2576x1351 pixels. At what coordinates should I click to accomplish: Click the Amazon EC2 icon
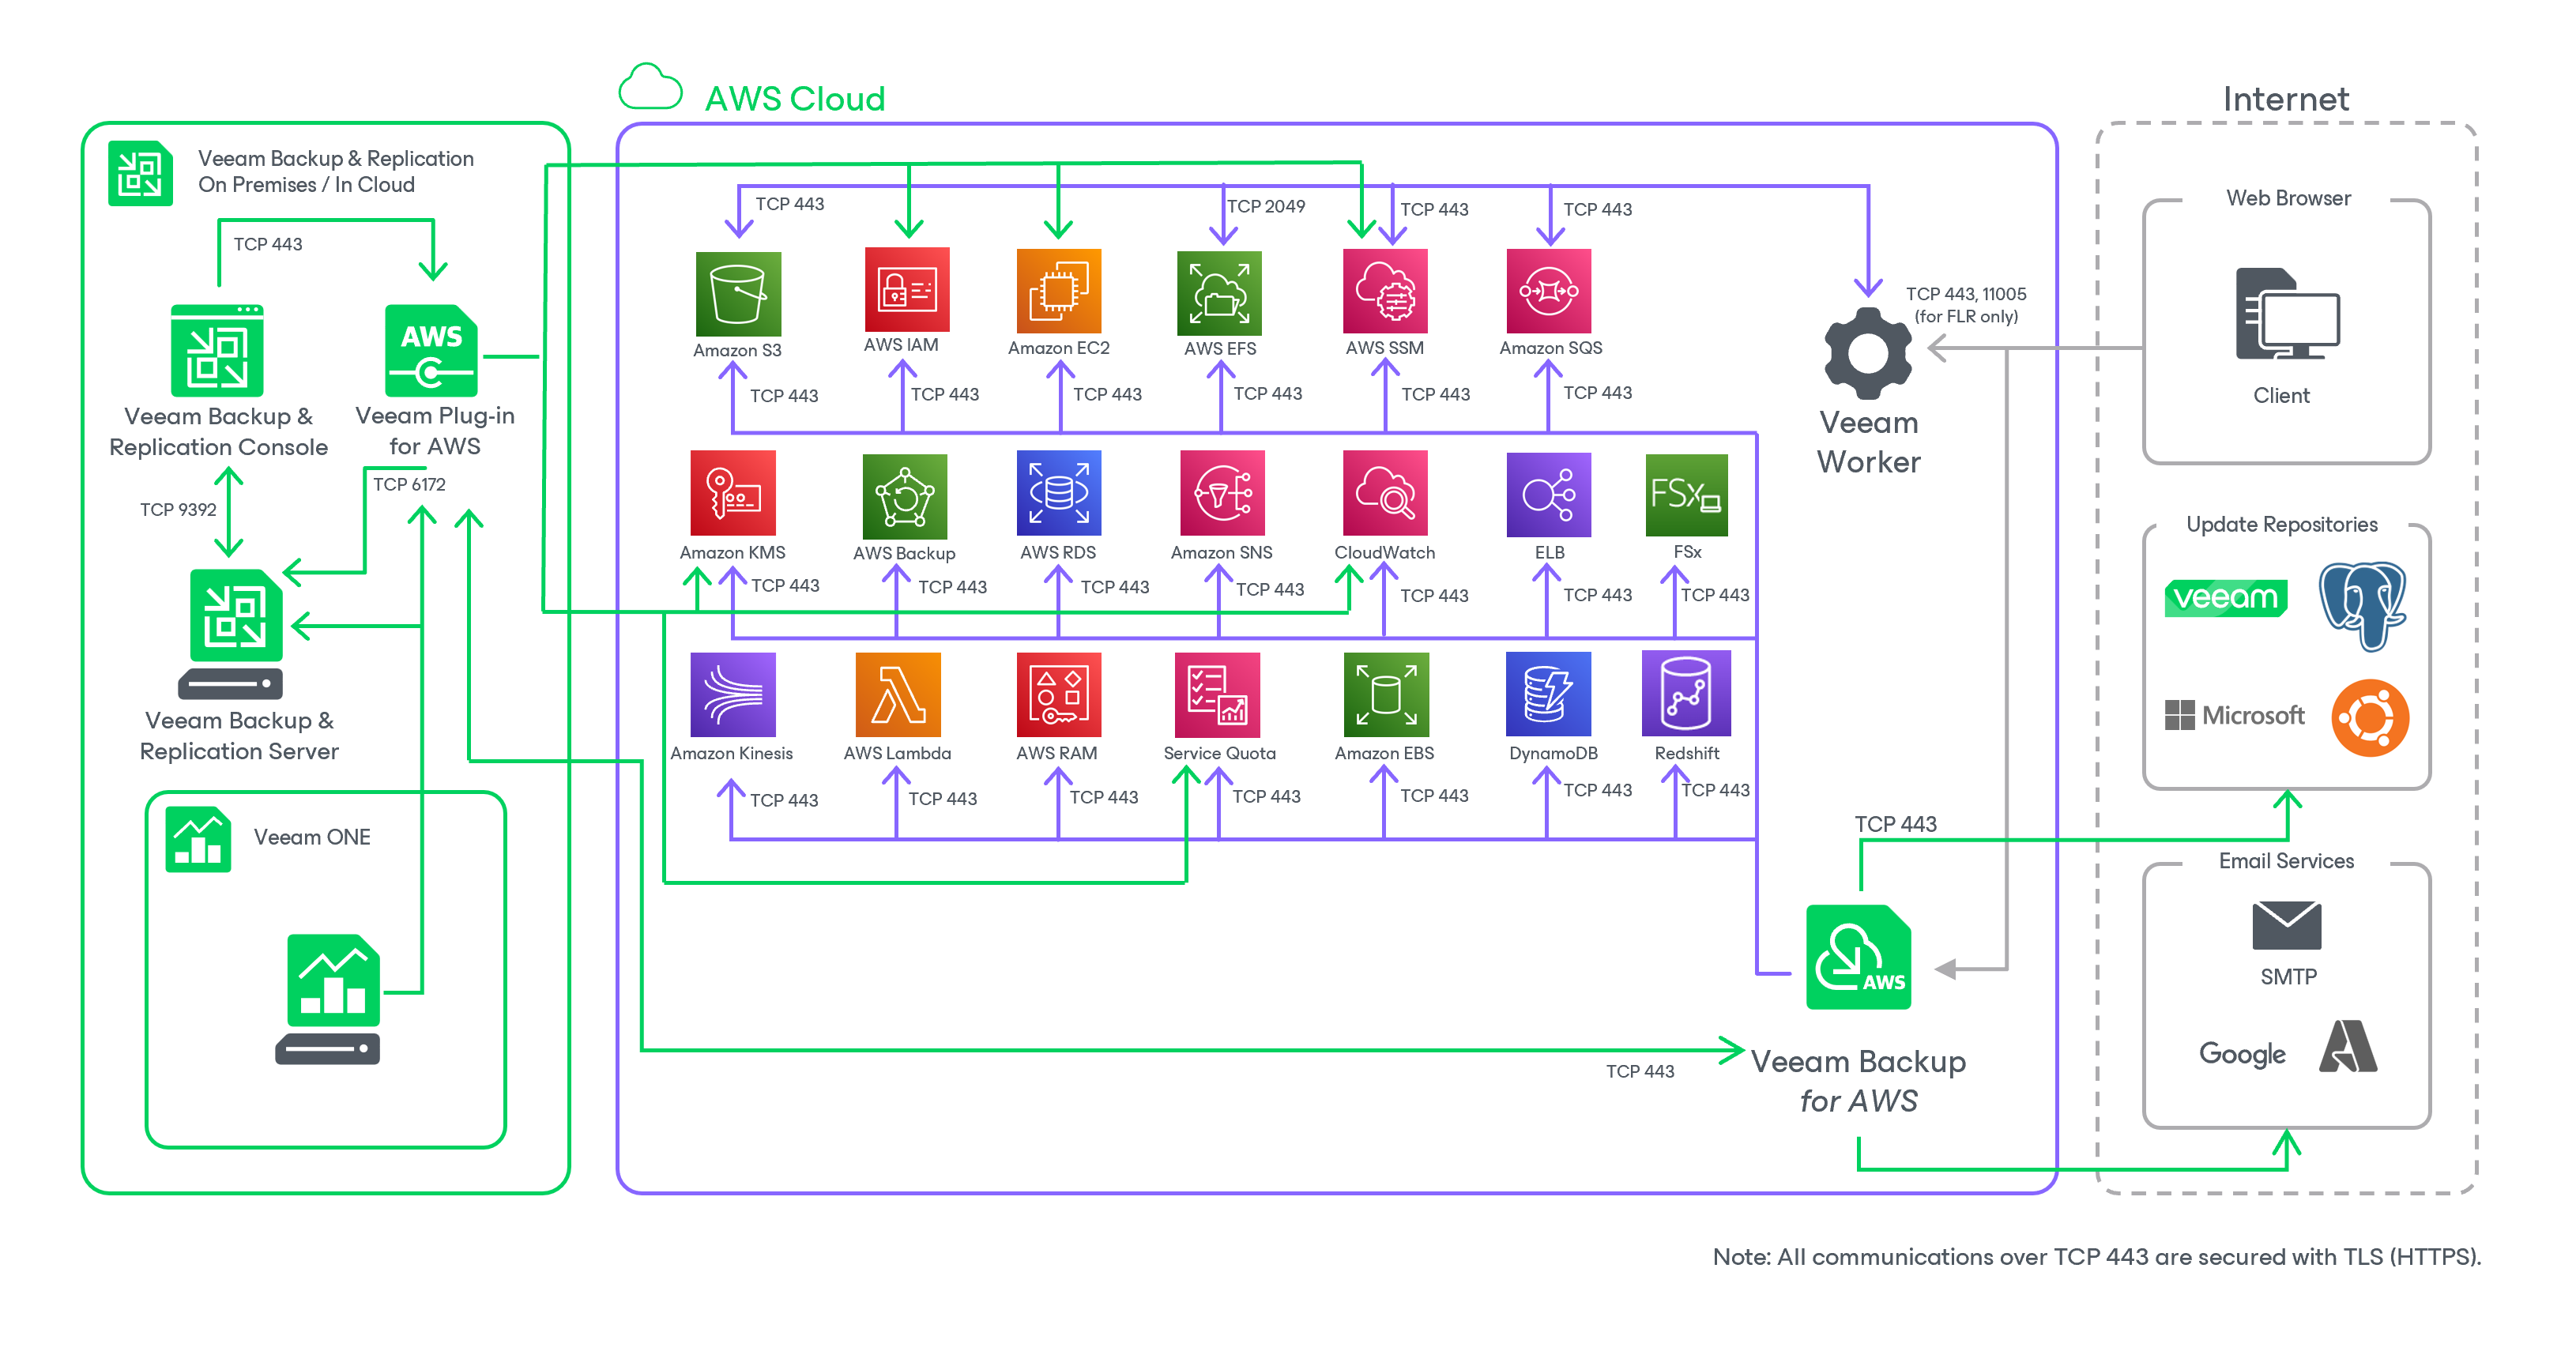click(1059, 291)
